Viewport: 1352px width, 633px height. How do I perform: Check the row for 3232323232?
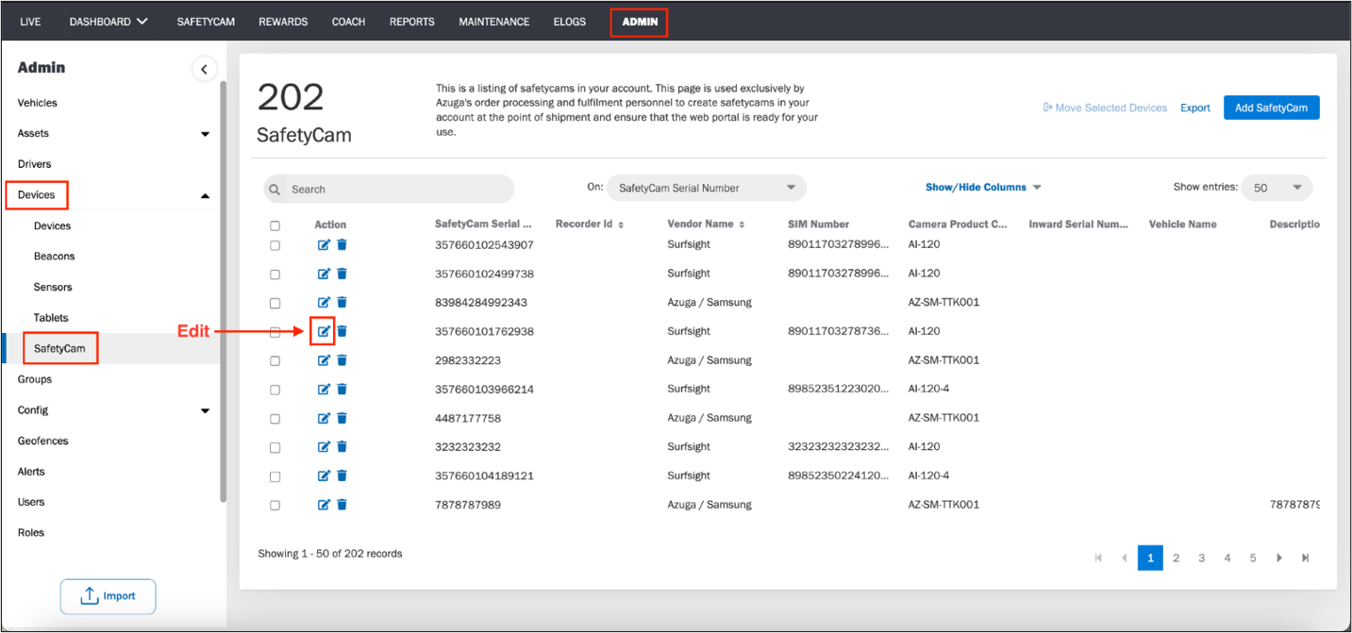[275, 448]
